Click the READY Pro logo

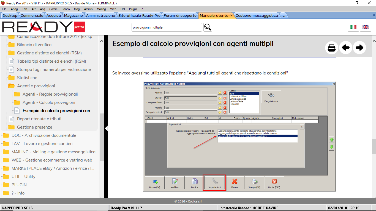pyautogui.click(x=43, y=27)
